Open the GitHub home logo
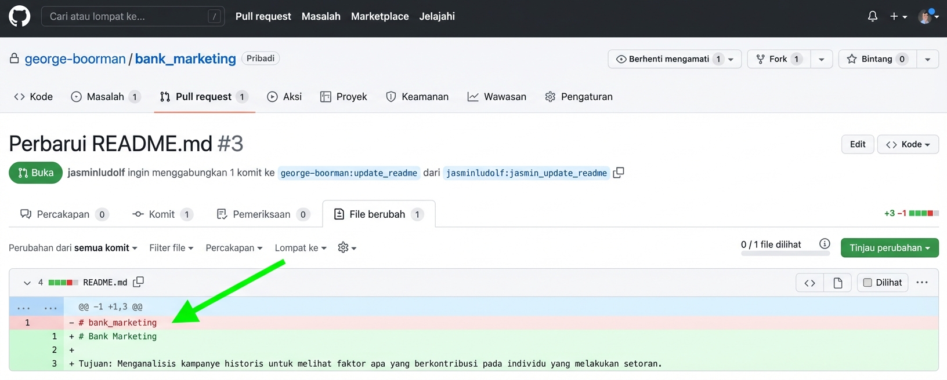The image size is (947, 380). pos(19,16)
